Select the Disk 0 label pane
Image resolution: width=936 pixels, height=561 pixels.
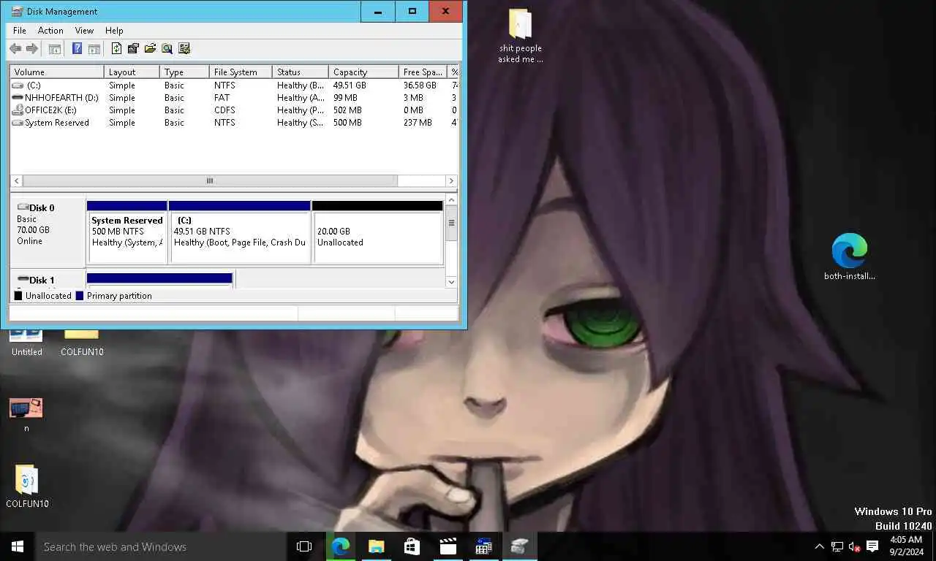pos(48,232)
